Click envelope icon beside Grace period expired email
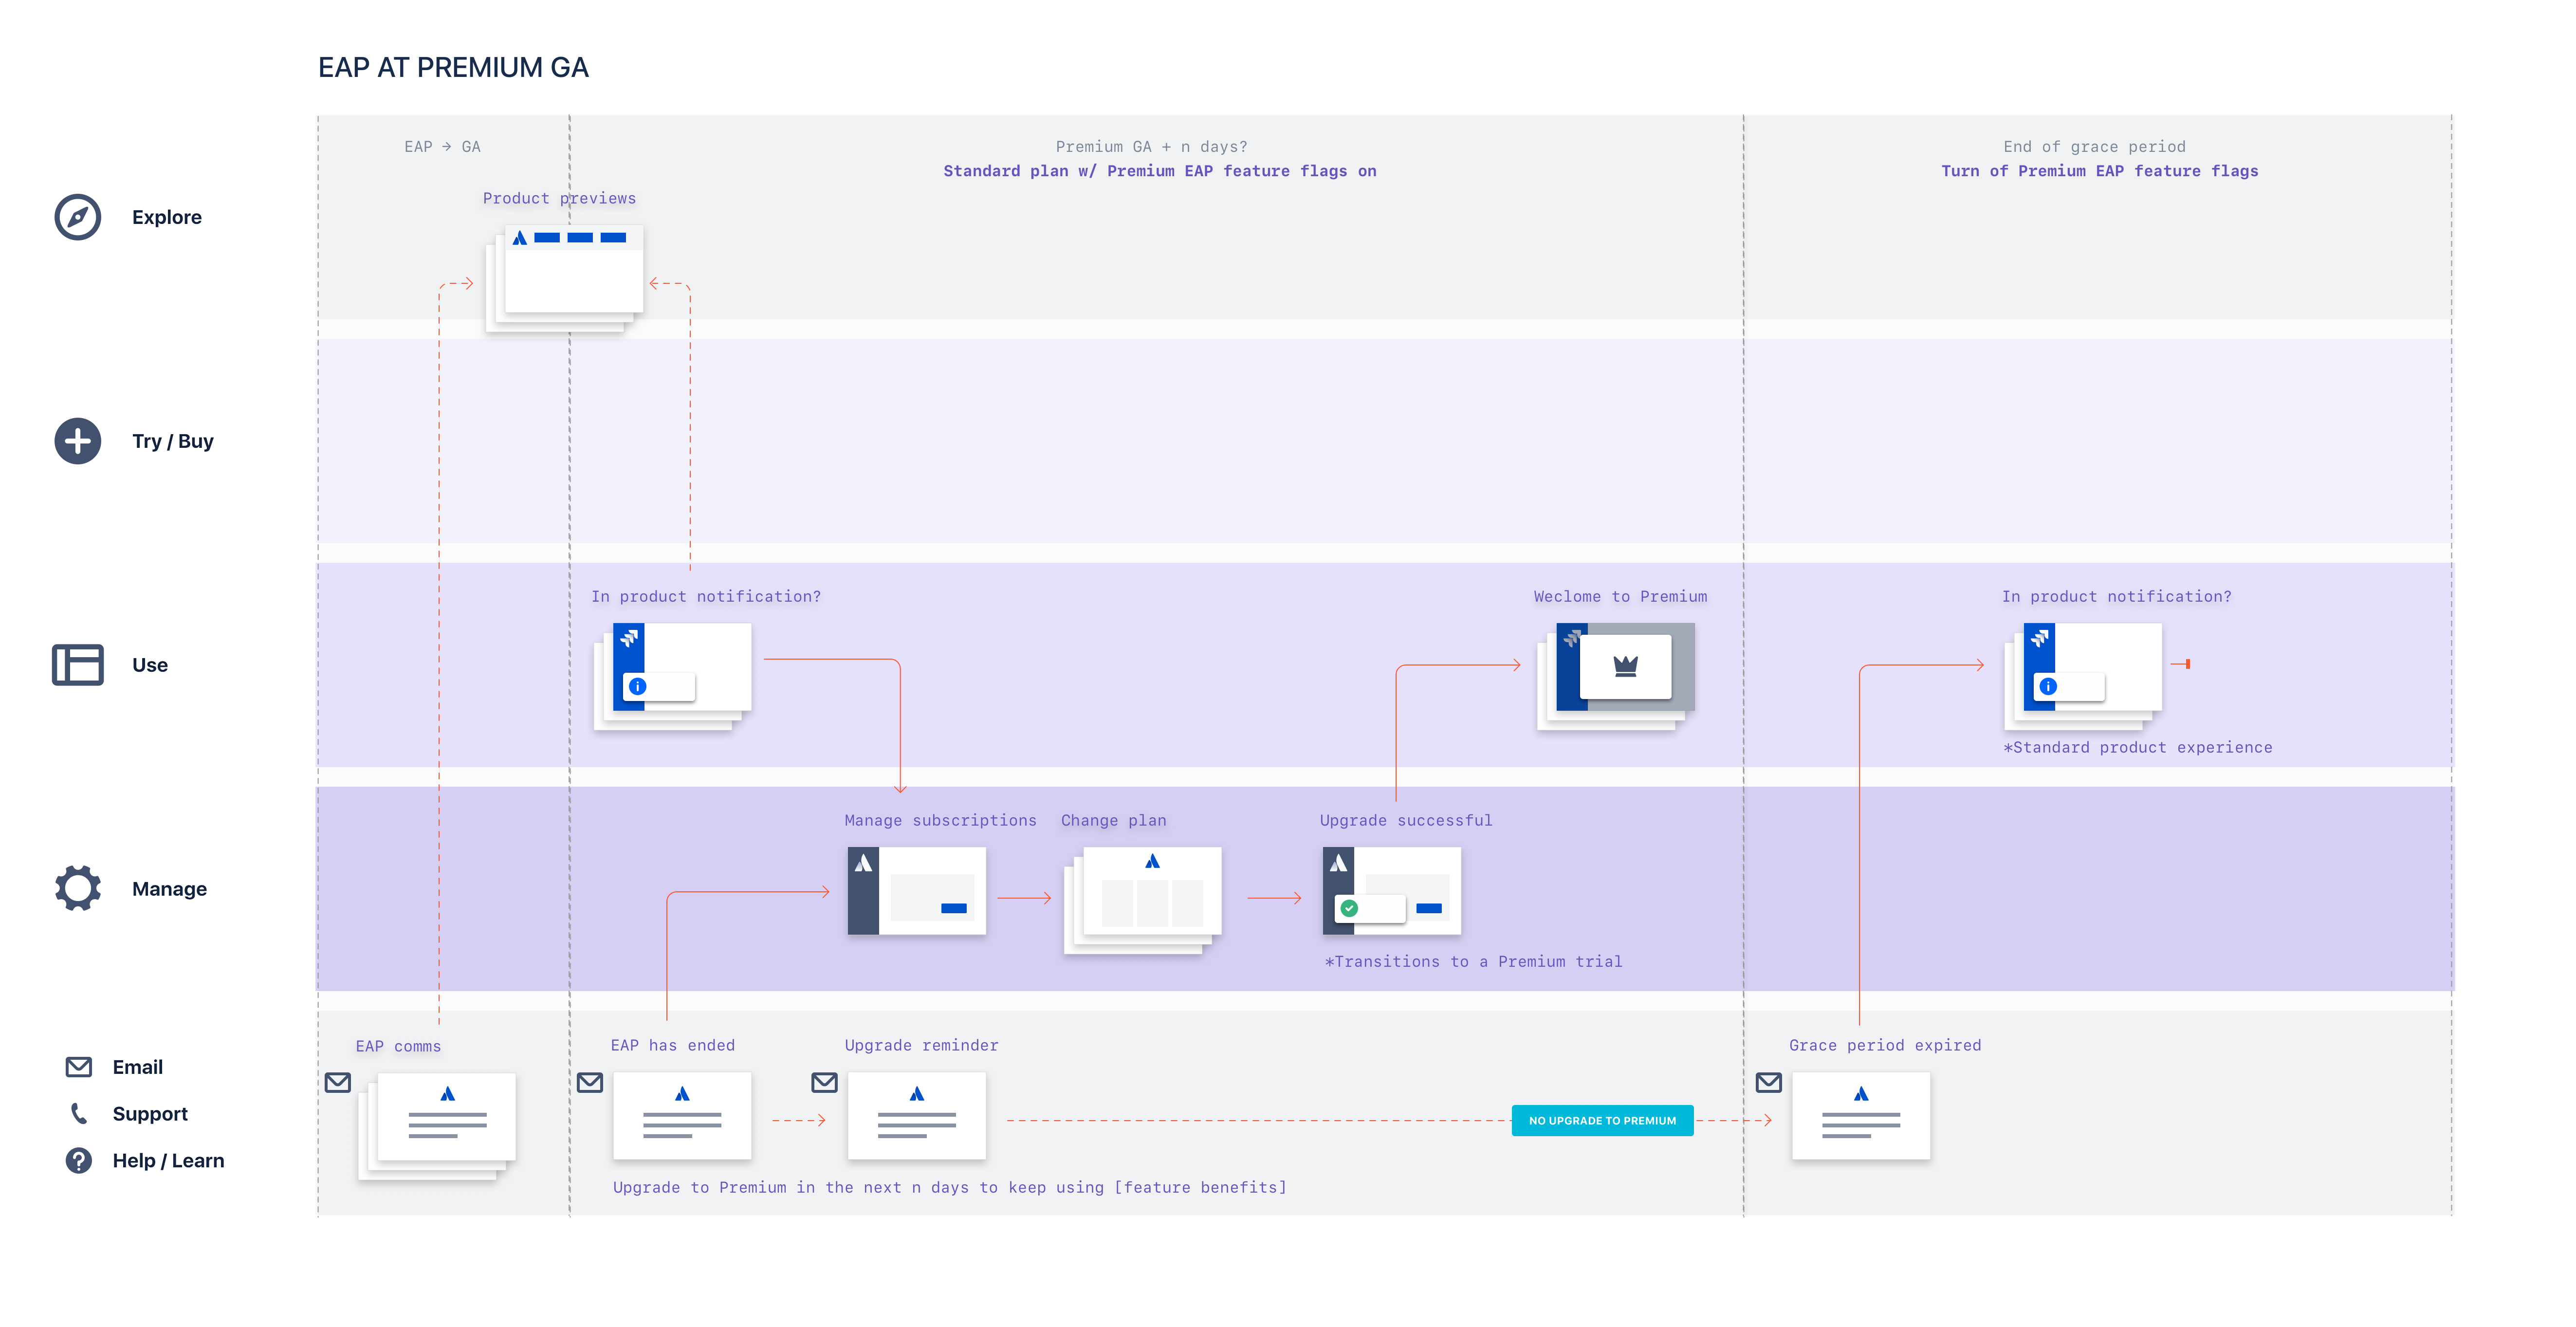The width and height of the screenshot is (2576, 1327). click(1768, 1082)
